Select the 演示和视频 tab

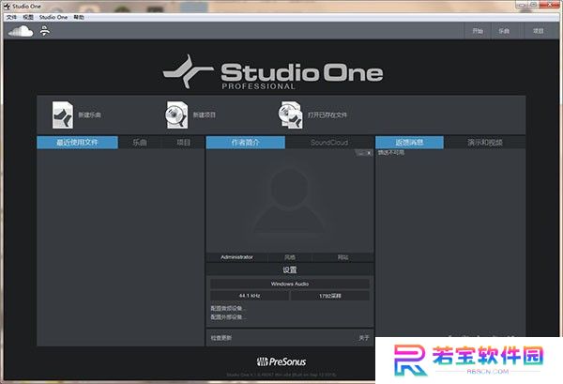coord(485,143)
